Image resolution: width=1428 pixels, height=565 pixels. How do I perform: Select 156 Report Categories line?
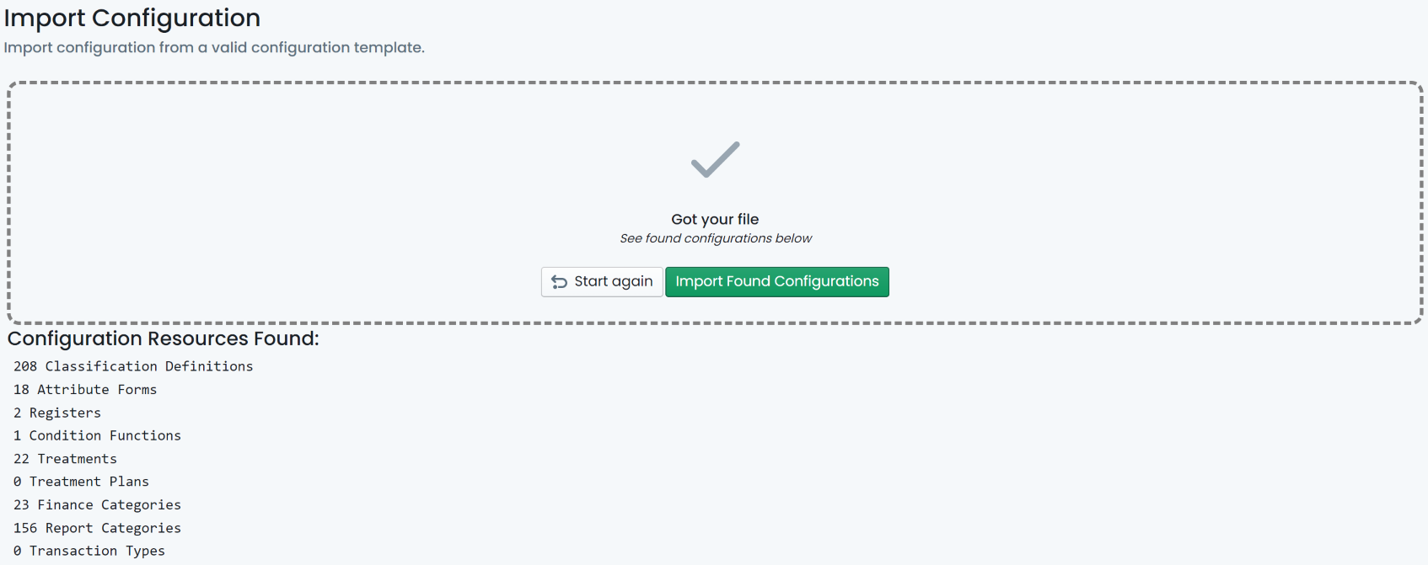click(97, 528)
